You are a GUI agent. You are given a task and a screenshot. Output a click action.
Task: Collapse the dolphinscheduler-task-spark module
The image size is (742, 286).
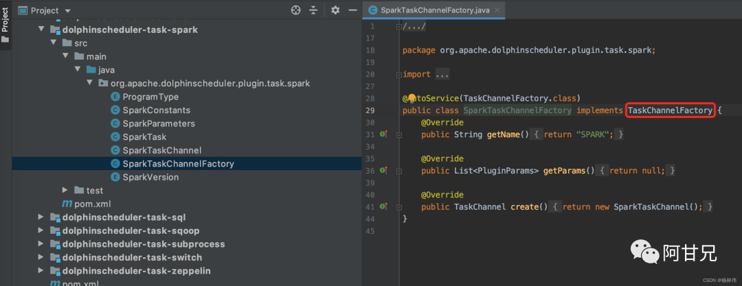point(42,29)
